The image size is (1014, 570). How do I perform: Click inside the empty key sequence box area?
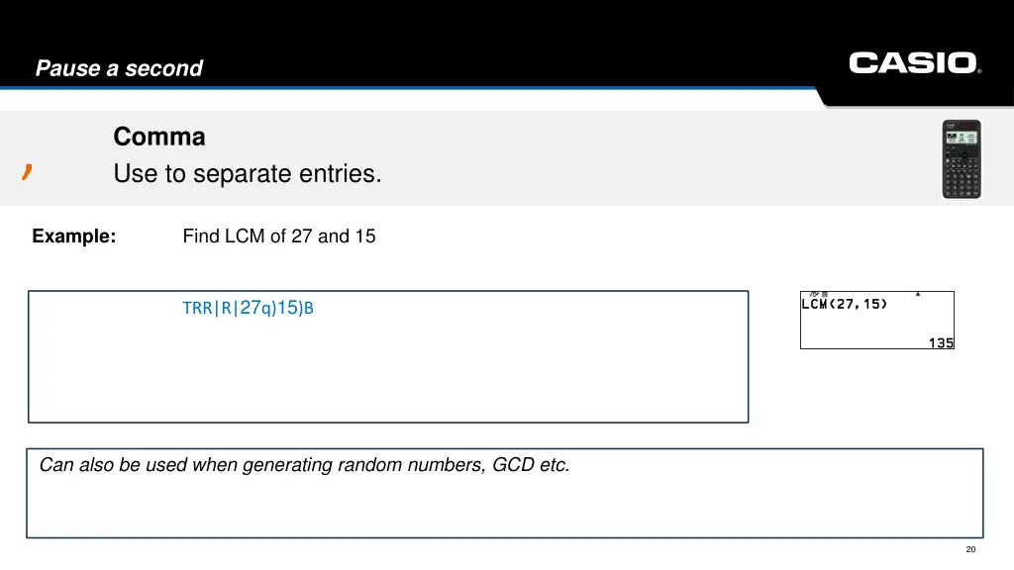click(388, 375)
